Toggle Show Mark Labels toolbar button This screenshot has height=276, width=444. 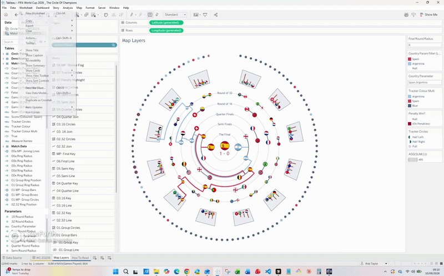click(x=150, y=15)
